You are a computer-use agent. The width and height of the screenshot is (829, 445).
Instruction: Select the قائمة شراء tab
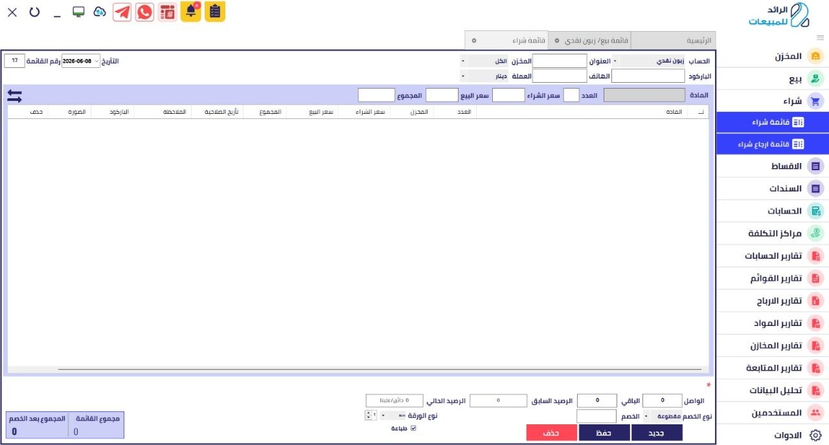[x=506, y=40]
